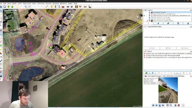Click the magnifier Search icon in toolbar
192x108 pixels.
tap(26, 7)
